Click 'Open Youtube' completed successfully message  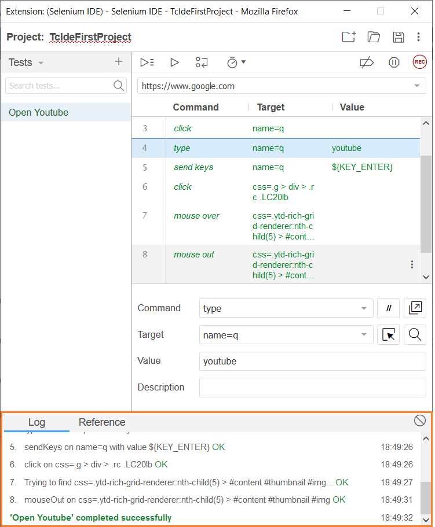(90, 518)
